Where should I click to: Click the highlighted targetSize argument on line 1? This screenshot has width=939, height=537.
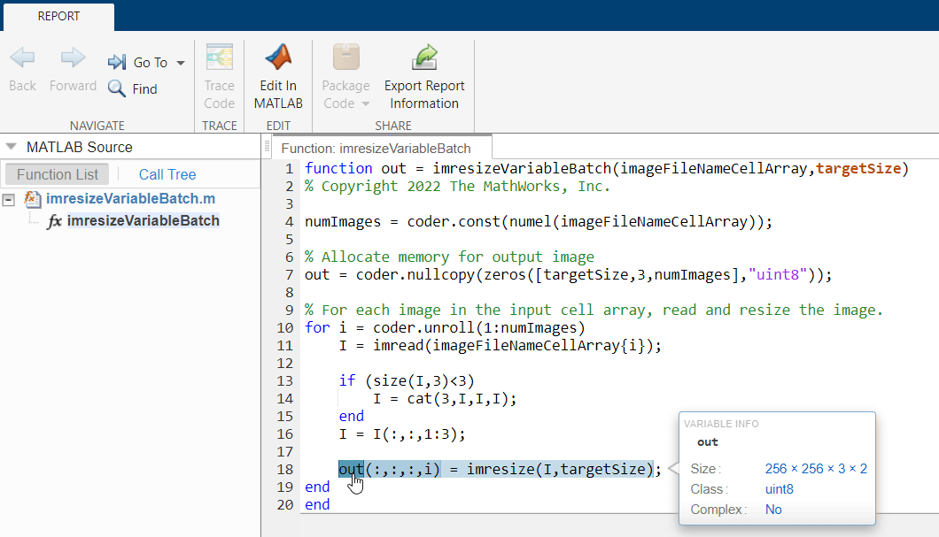tap(858, 168)
